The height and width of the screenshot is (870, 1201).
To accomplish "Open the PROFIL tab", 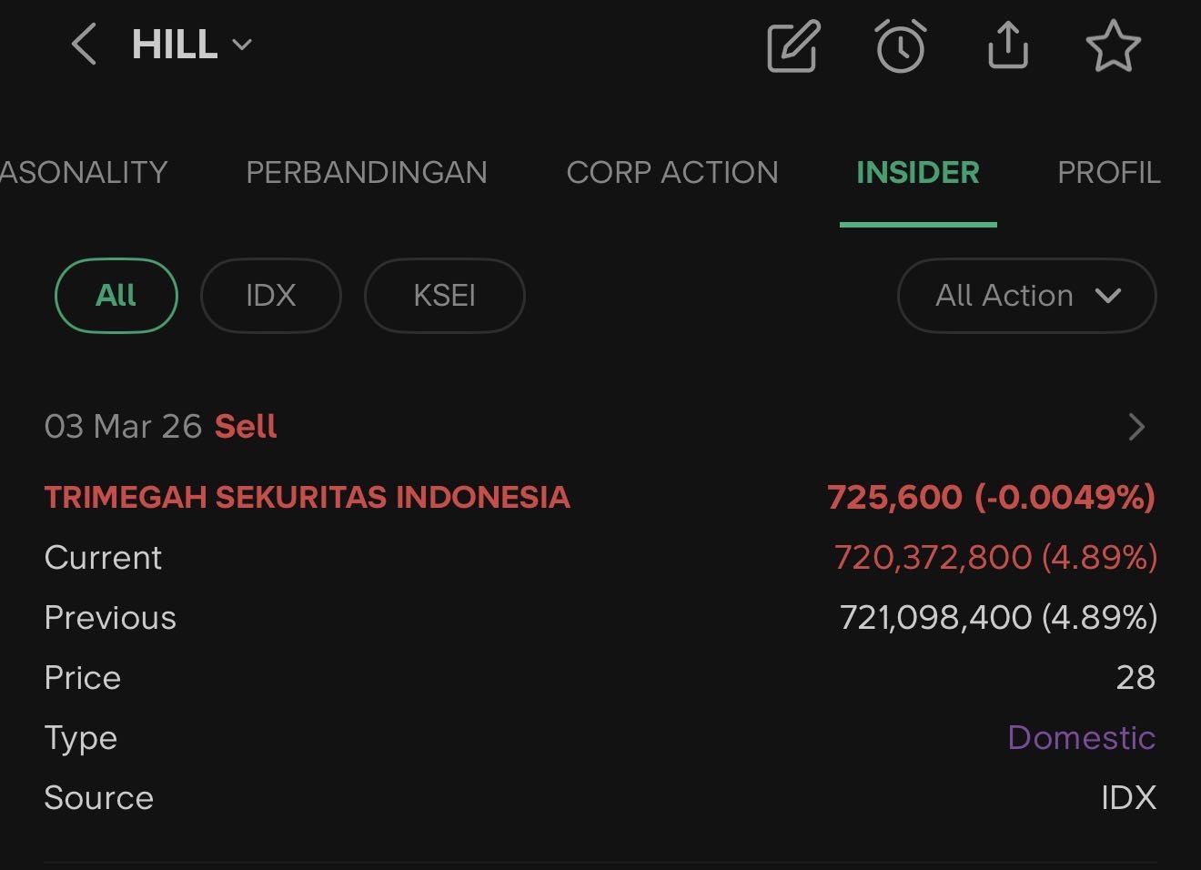I will 1108,172.
